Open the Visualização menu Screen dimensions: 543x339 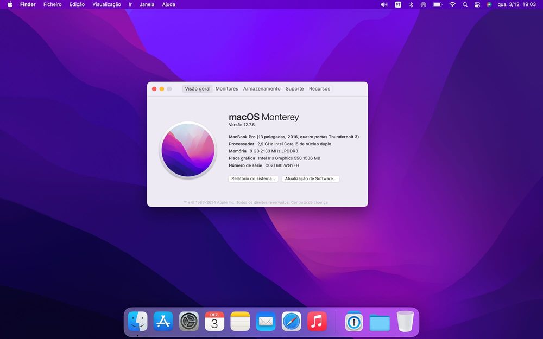tap(106, 4)
